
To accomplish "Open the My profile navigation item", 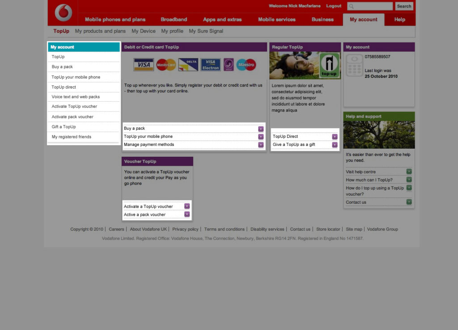I will click(172, 31).
